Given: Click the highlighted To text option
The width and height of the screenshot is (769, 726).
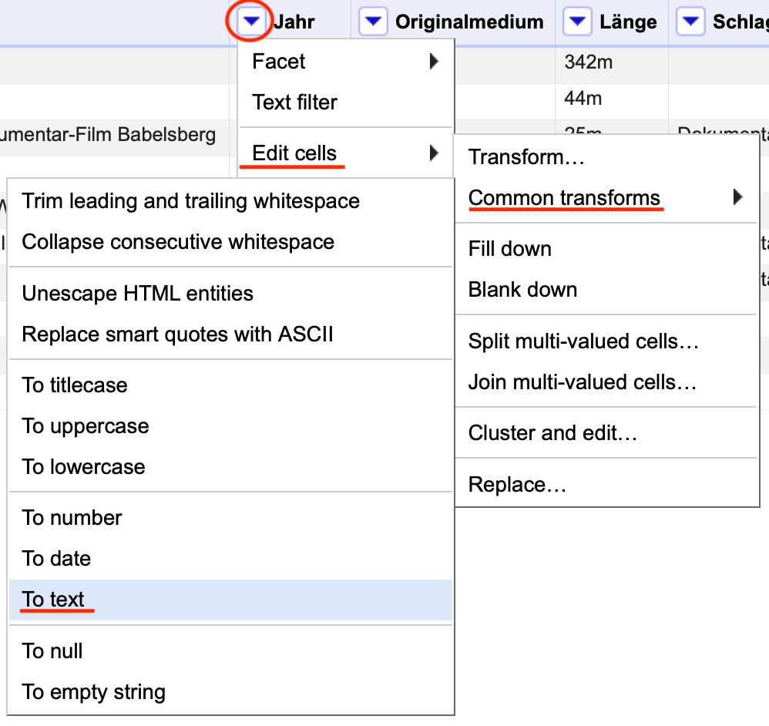Looking at the screenshot, I should 54,600.
